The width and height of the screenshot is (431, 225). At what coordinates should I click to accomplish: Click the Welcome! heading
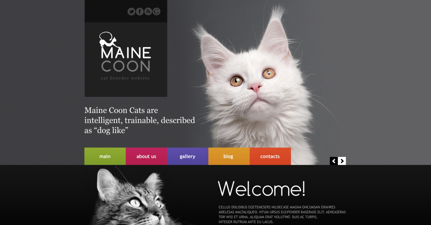coord(261,188)
